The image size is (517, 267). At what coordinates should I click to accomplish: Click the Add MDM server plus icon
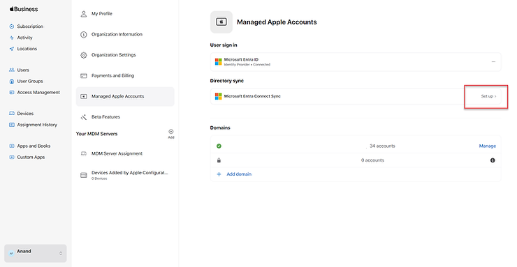click(170, 132)
